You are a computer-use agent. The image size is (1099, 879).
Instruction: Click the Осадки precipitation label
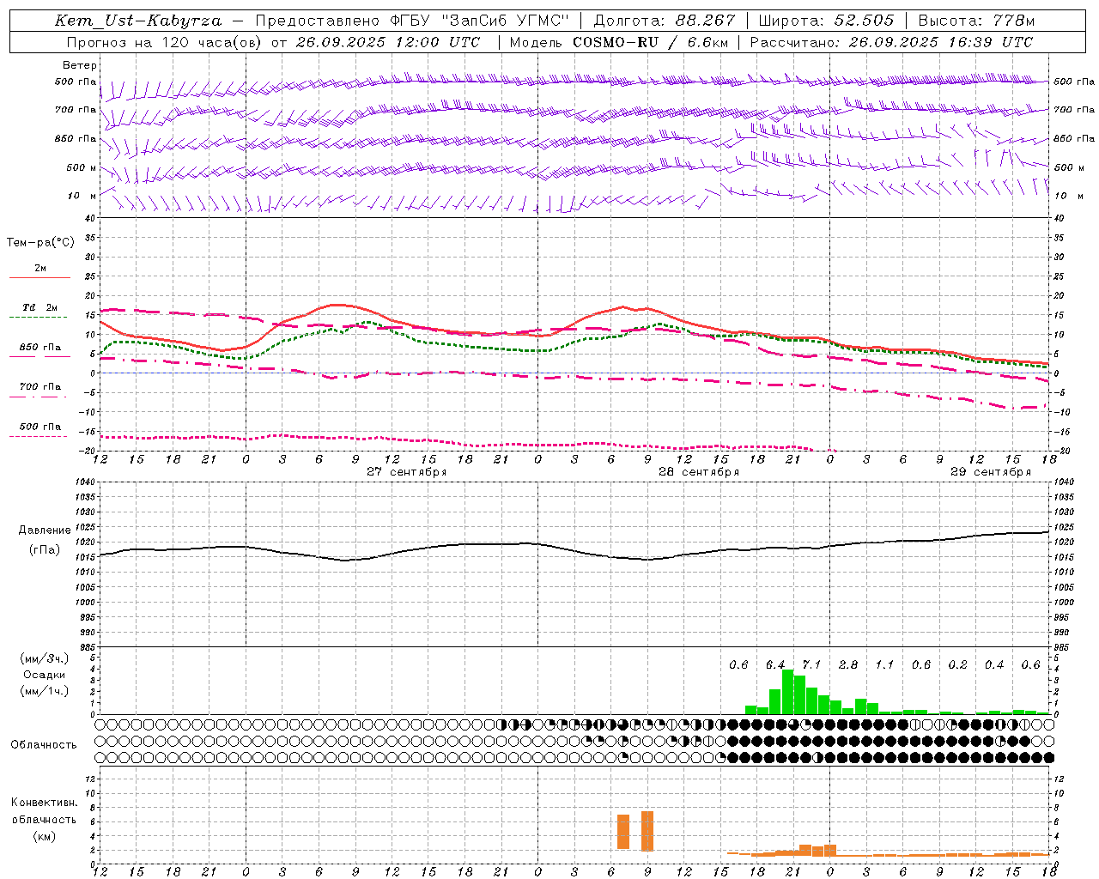[x=43, y=675]
